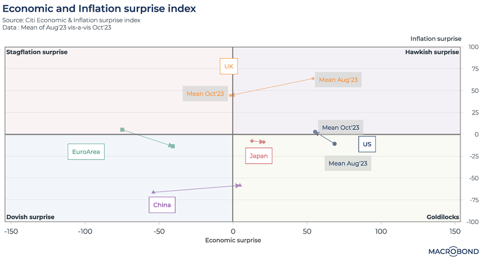
Task: Click the leftmost China purple triangle marker
Action: 153,192
